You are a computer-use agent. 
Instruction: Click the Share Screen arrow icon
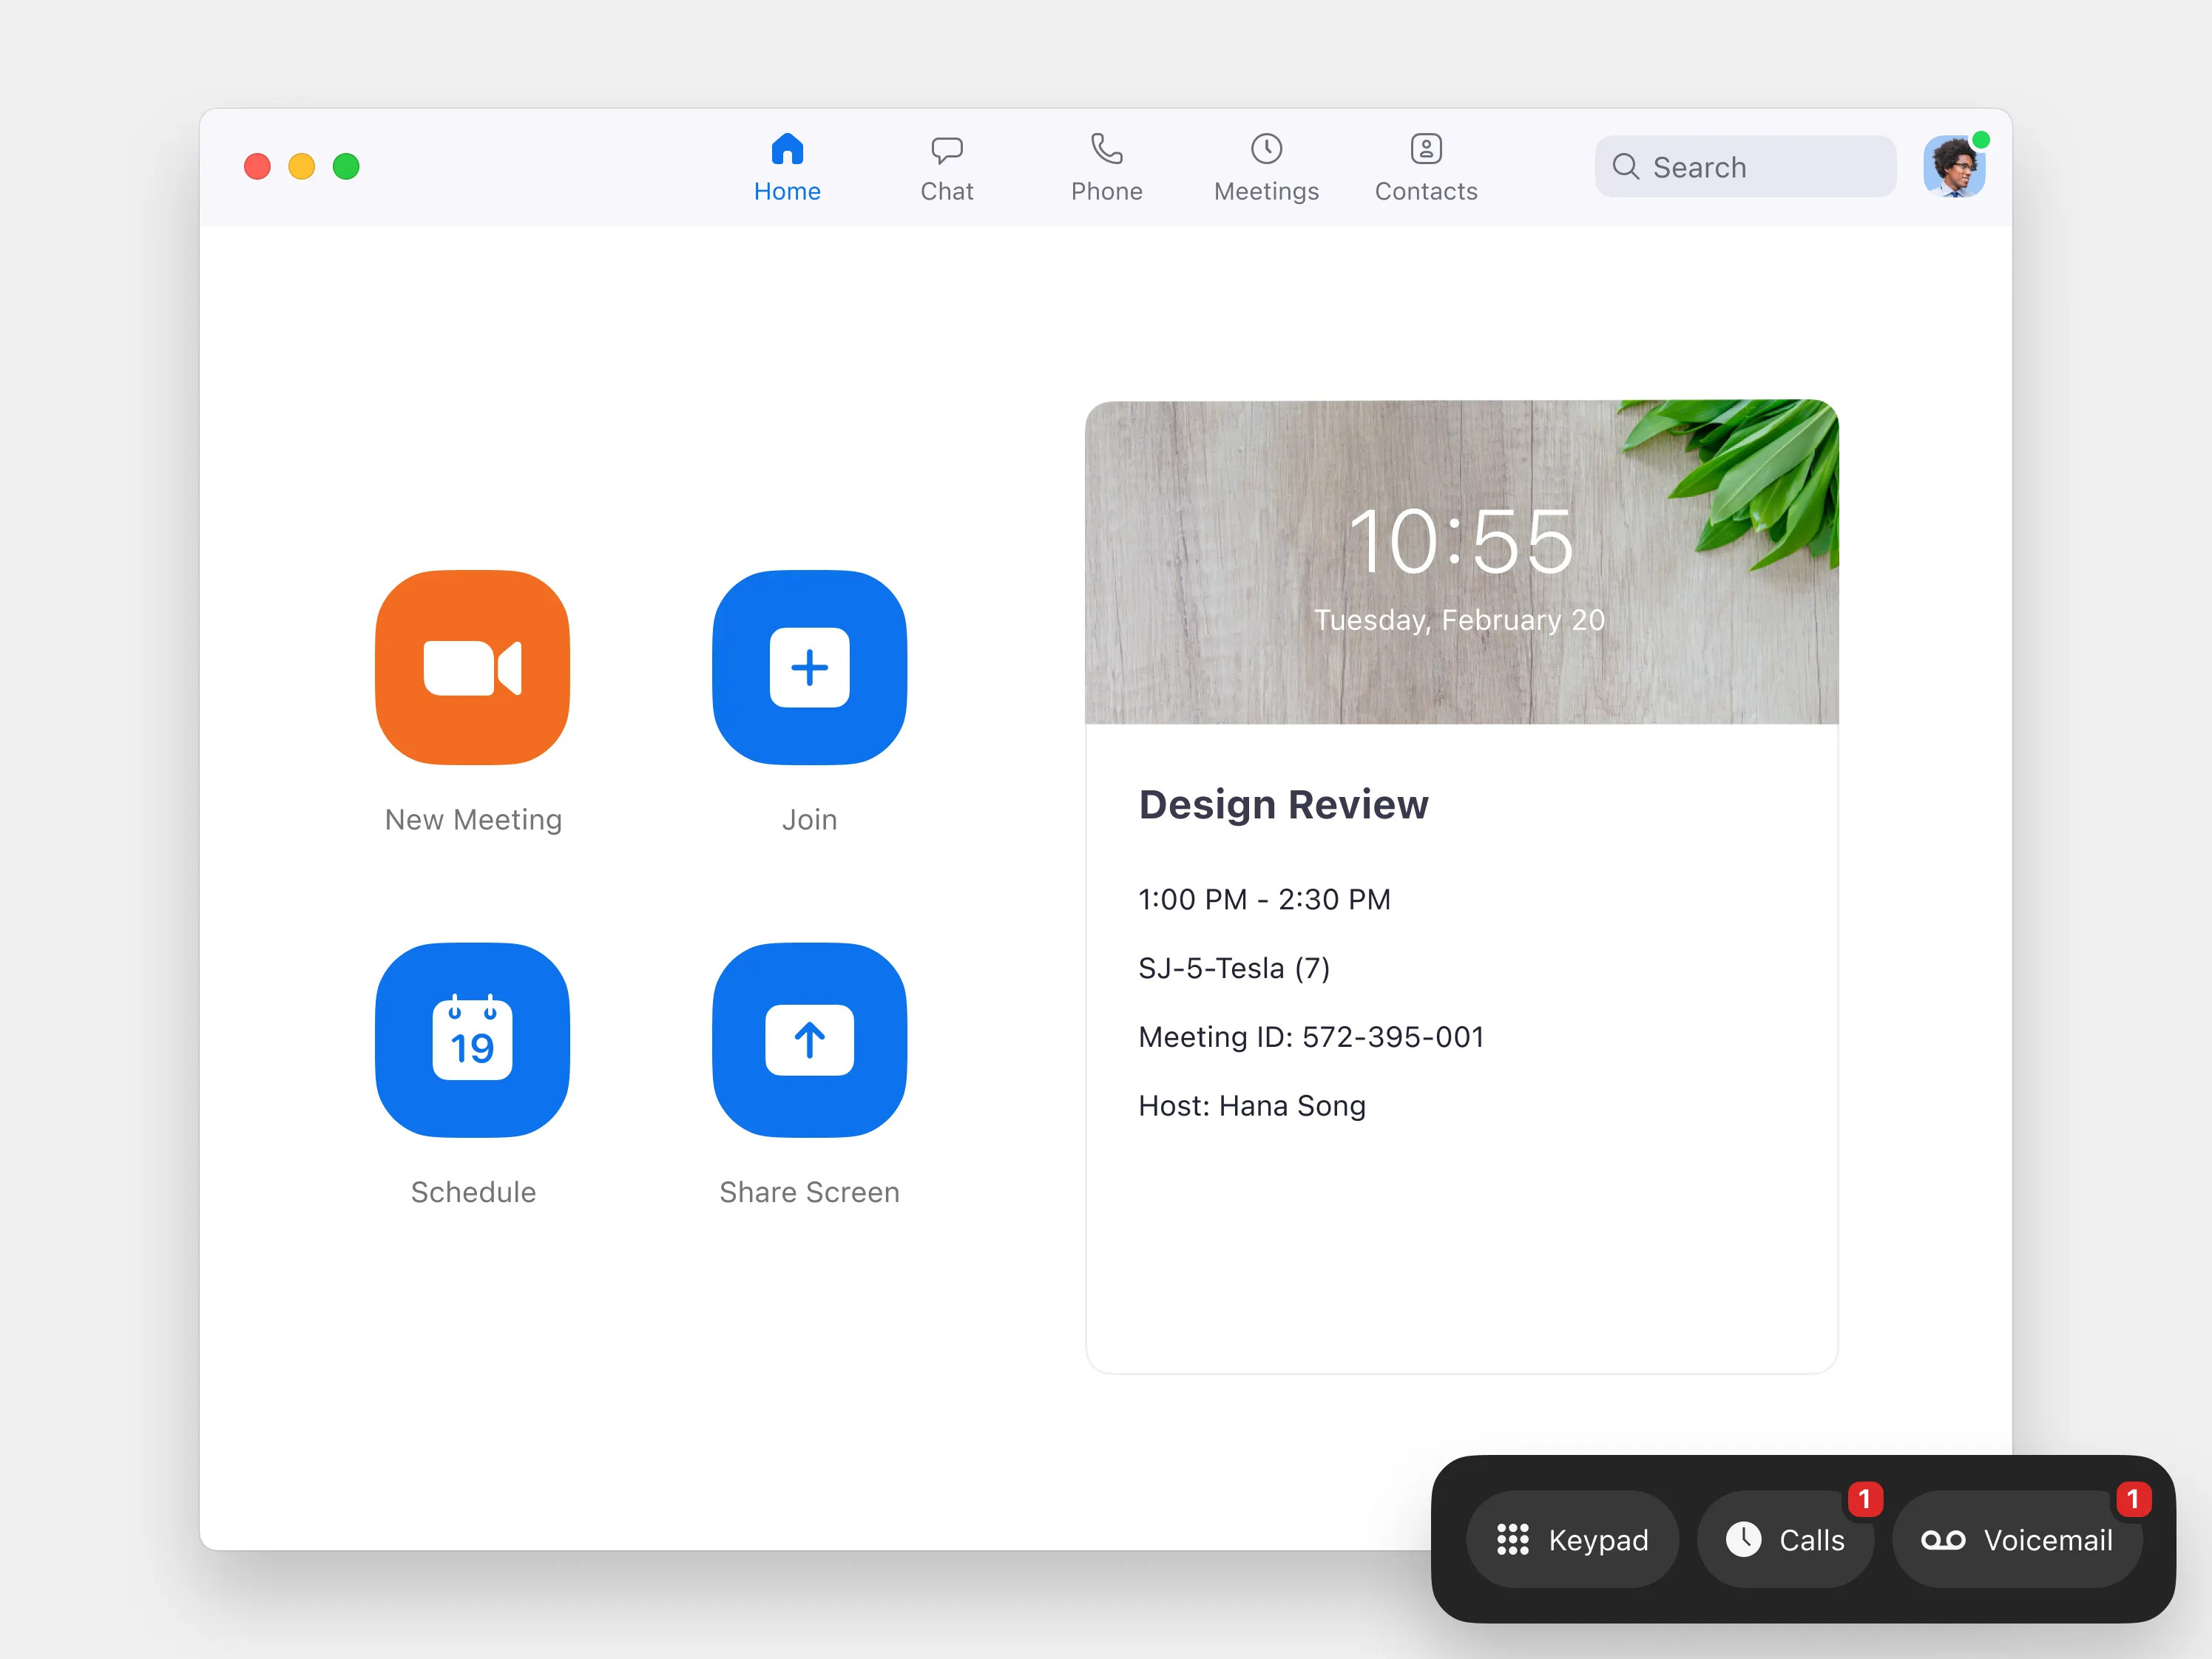coord(809,1039)
